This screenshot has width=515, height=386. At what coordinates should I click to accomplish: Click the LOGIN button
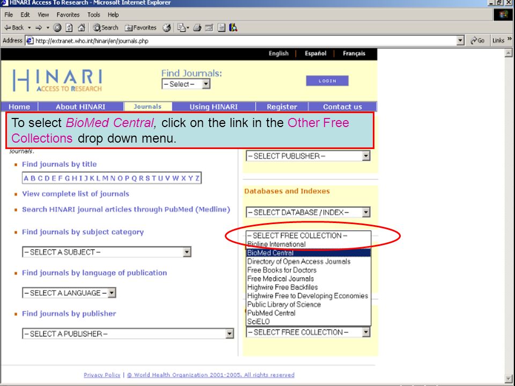[x=327, y=81]
